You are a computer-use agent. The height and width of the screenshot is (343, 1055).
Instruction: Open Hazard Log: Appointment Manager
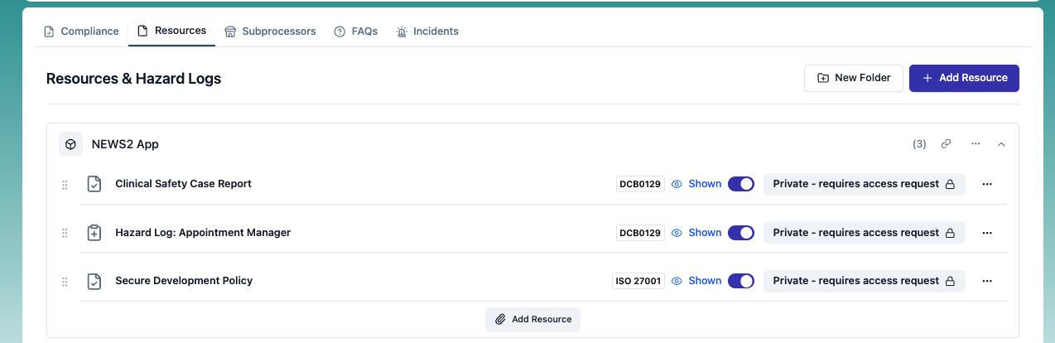pyautogui.click(x=203, y=233)
